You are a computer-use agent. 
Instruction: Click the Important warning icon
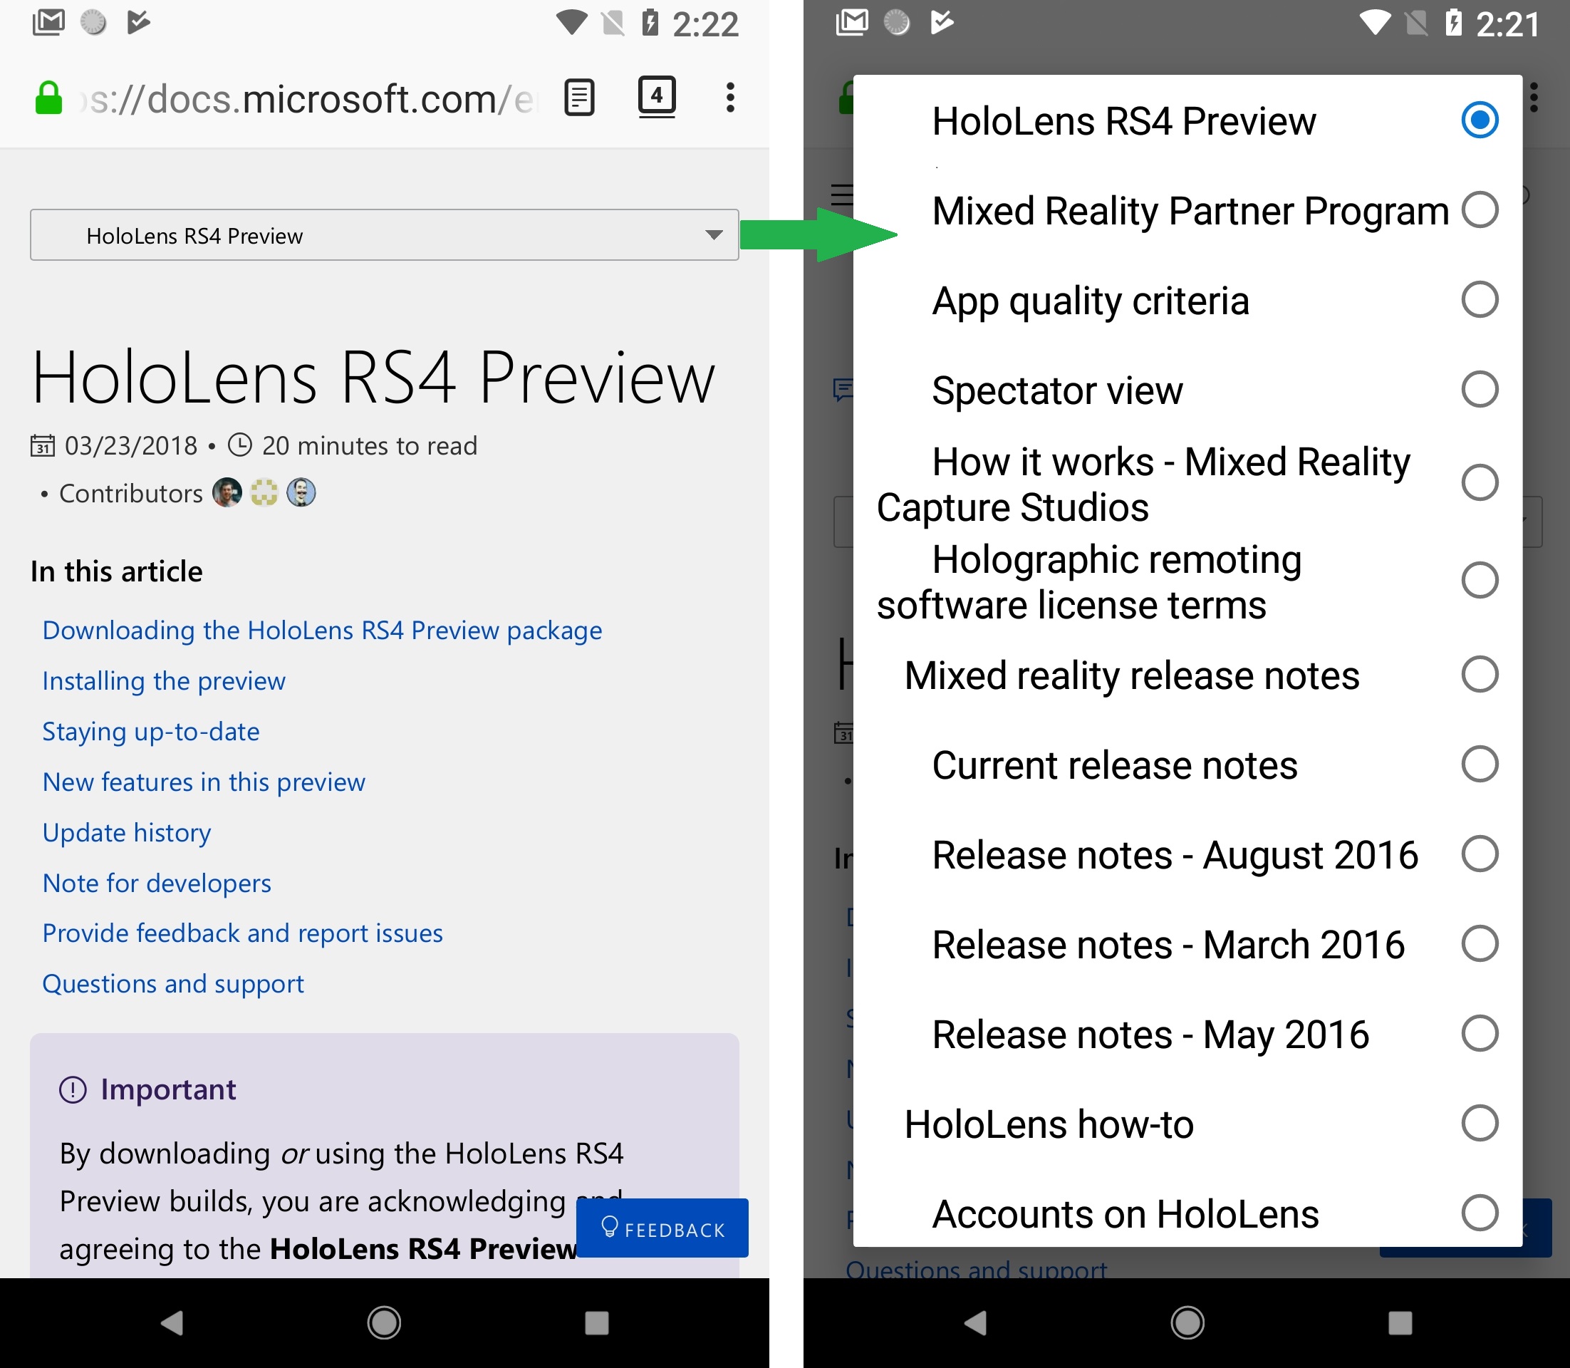point(71,1089)
